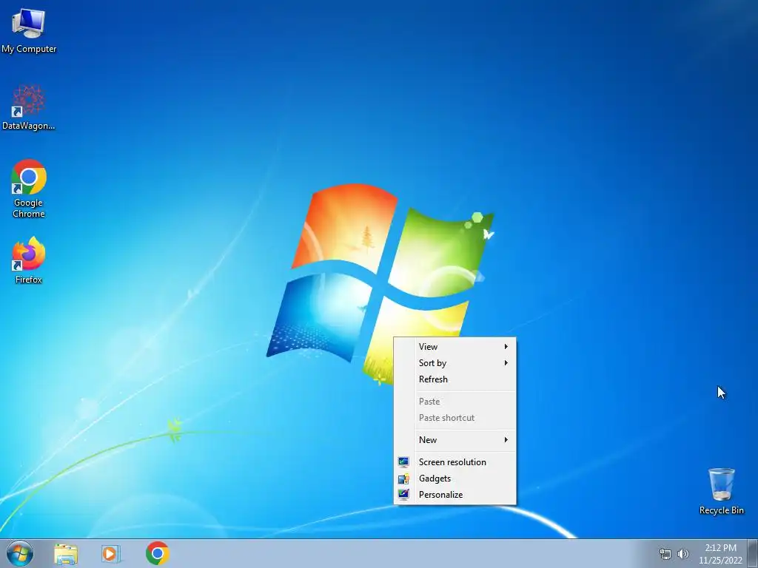
Task: Click the Gadgets menu icon
Action: (403, 479)
